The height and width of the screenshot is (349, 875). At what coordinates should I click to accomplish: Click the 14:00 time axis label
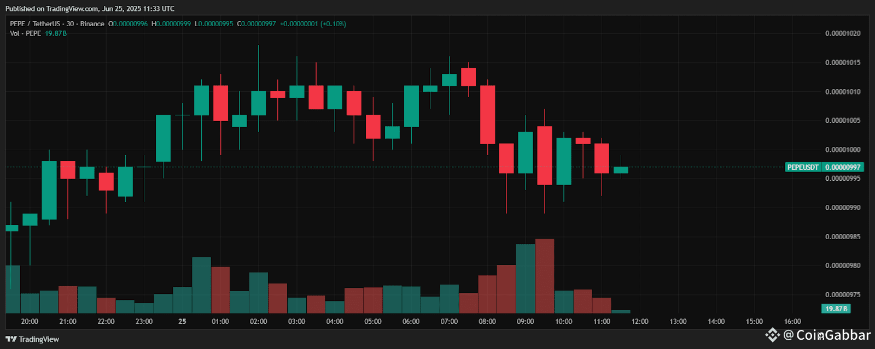tap(716, 321)
